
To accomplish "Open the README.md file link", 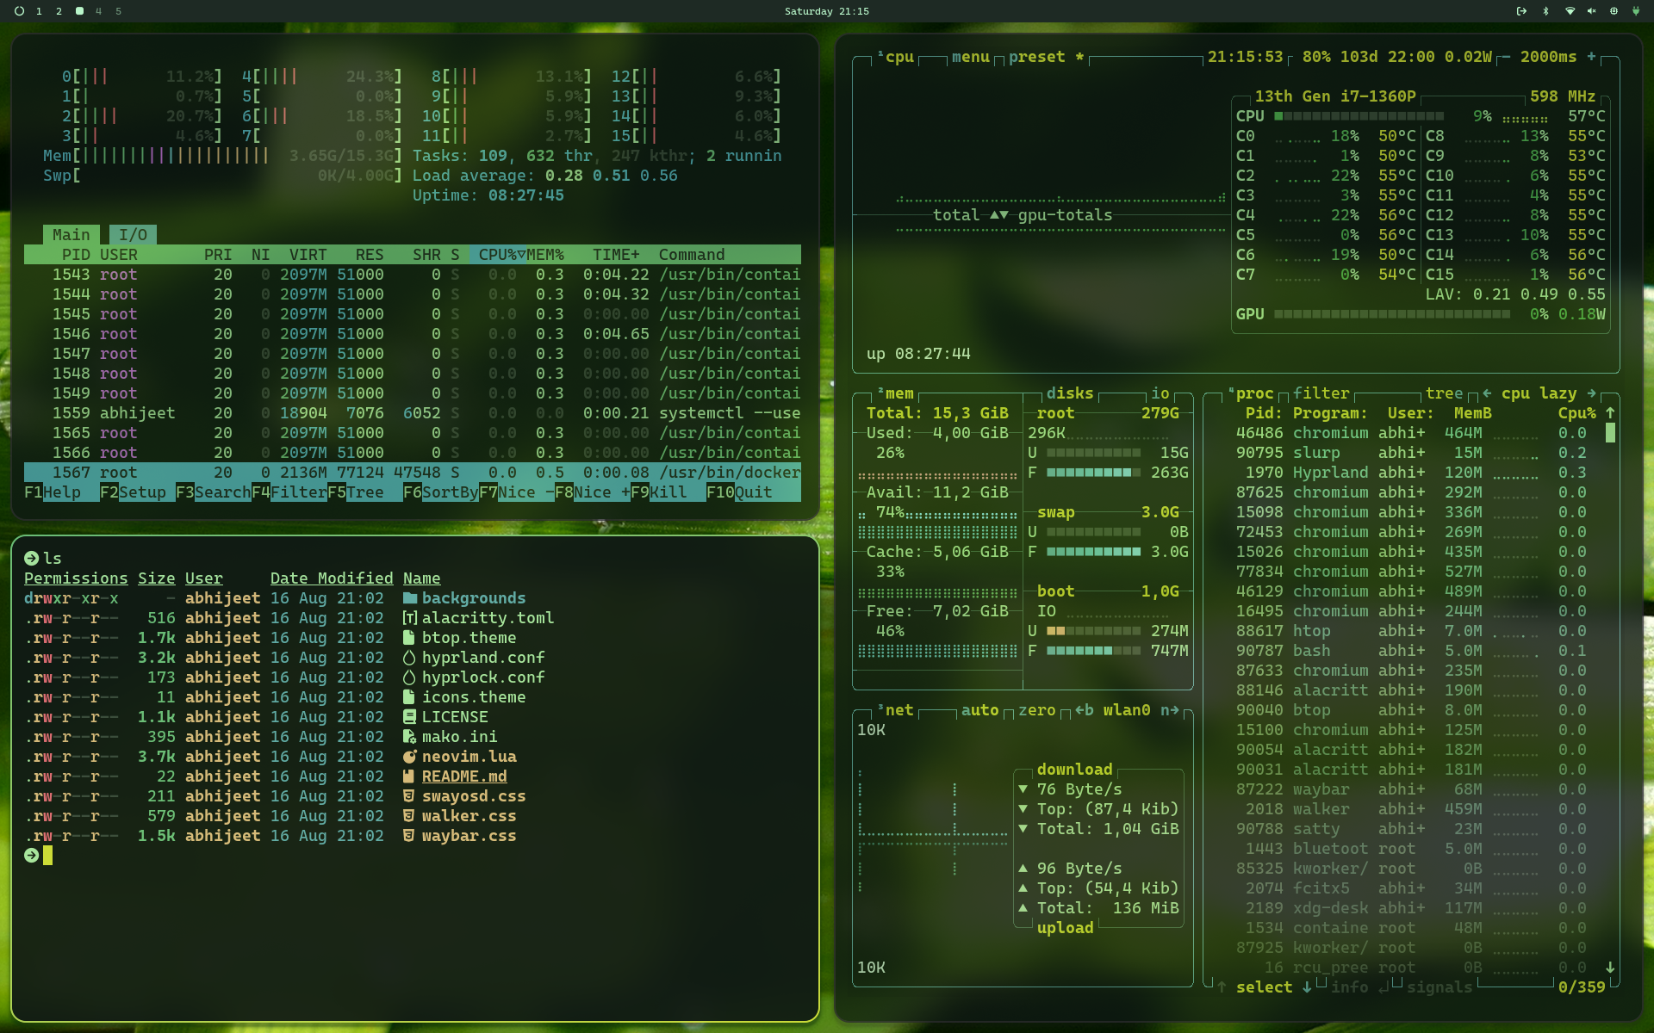I will 463,776.
